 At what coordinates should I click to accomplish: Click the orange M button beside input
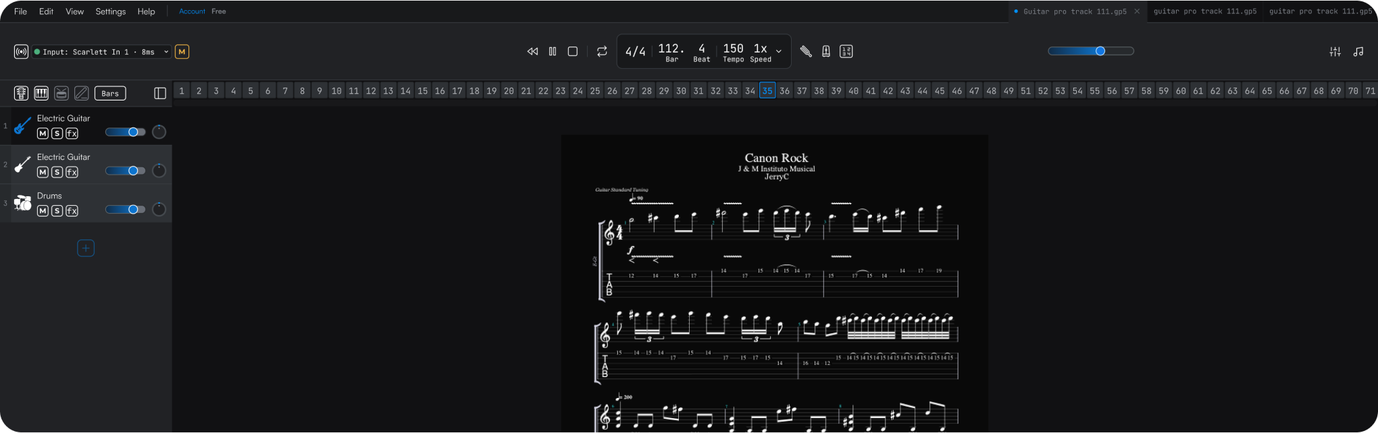tap(182, 52)
